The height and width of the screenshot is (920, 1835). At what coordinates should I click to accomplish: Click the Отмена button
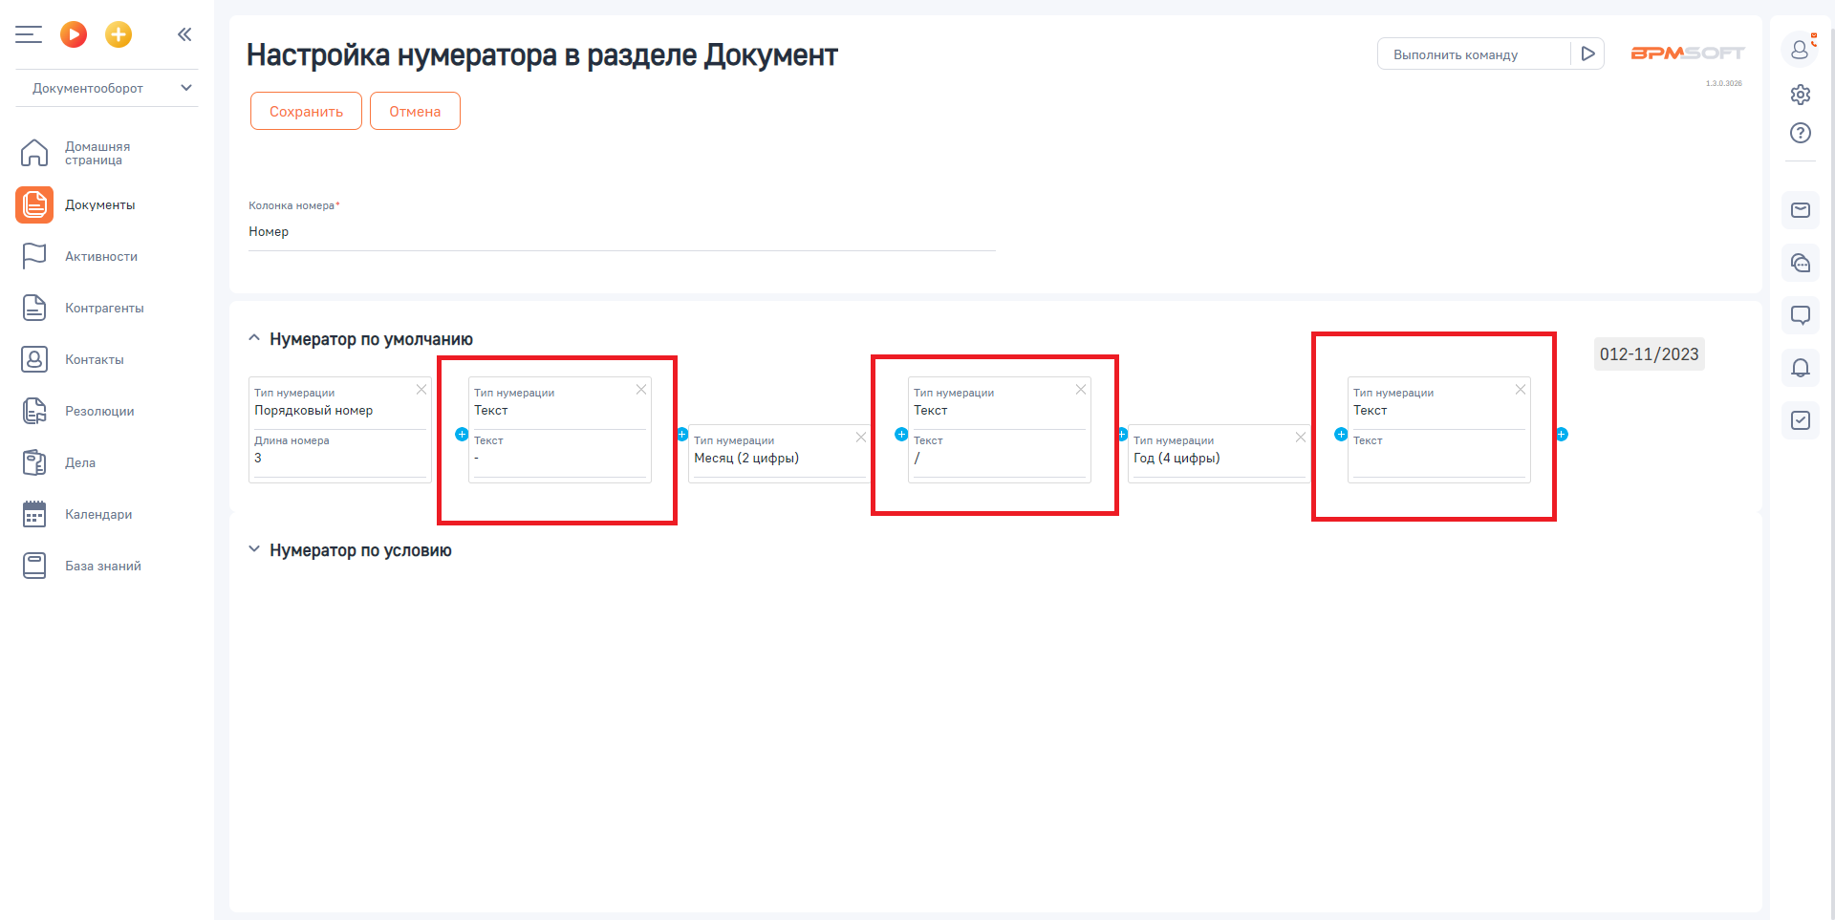415,111
